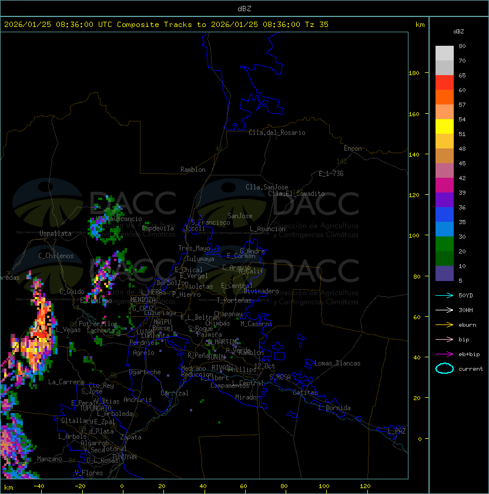Click the L_Dormida place label
This screenshot has width=489, height=494.
334,408
